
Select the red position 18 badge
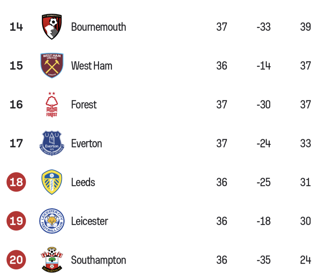(x=16, y=182)
